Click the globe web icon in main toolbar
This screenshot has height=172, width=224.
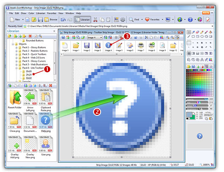pyautogui.click(x=180, y=19)
